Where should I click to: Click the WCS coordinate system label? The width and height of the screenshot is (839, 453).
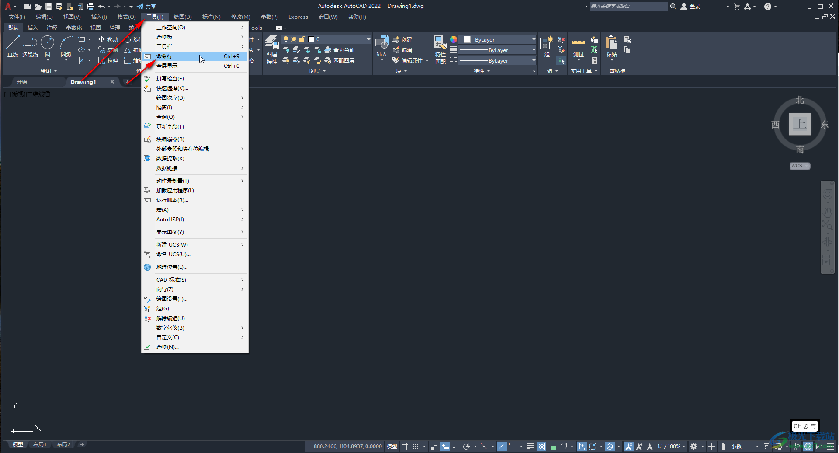(x=800, y=166)
